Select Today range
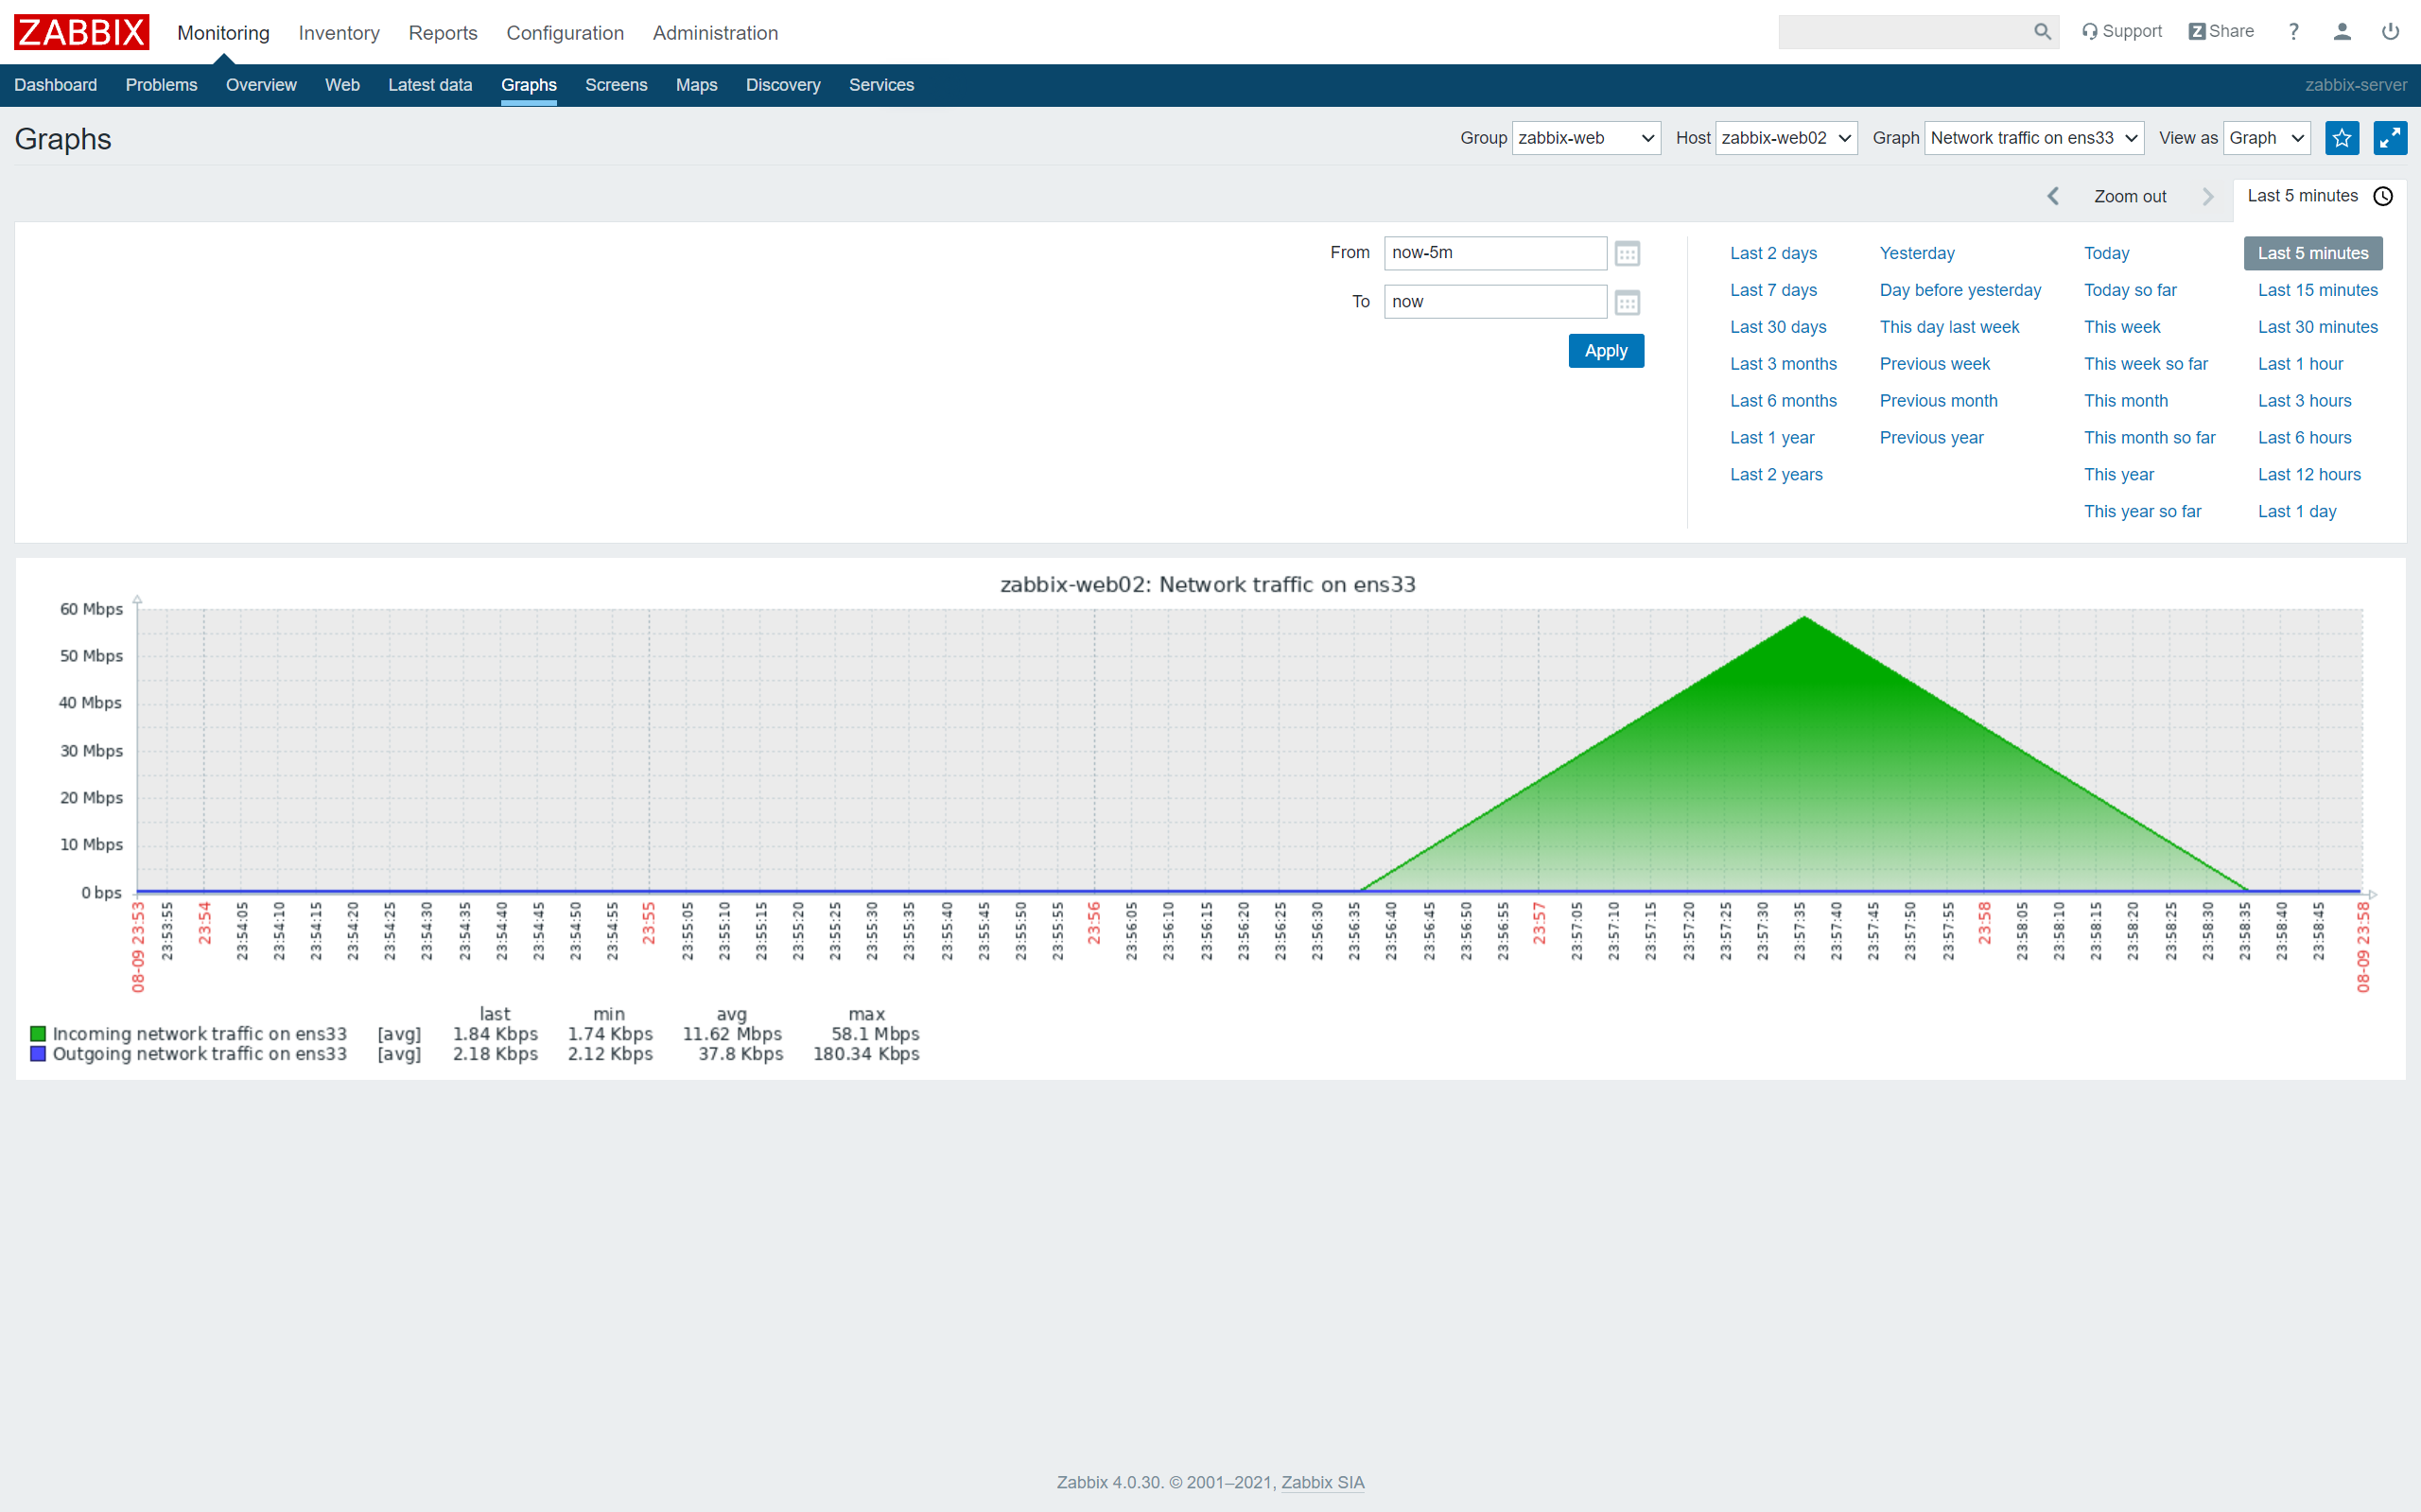The image size is (2421, 1512). click(x=2106, y=253)
